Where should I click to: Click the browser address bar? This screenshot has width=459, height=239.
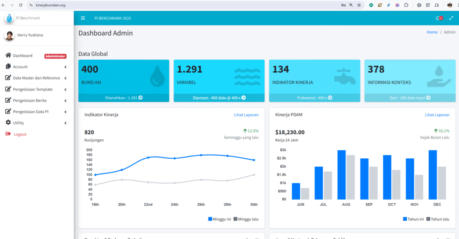point(179,5)
